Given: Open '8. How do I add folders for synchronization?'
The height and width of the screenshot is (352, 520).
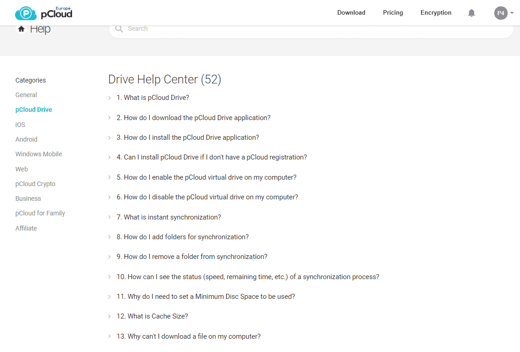Looking at the screenshot, I should 182,237.
